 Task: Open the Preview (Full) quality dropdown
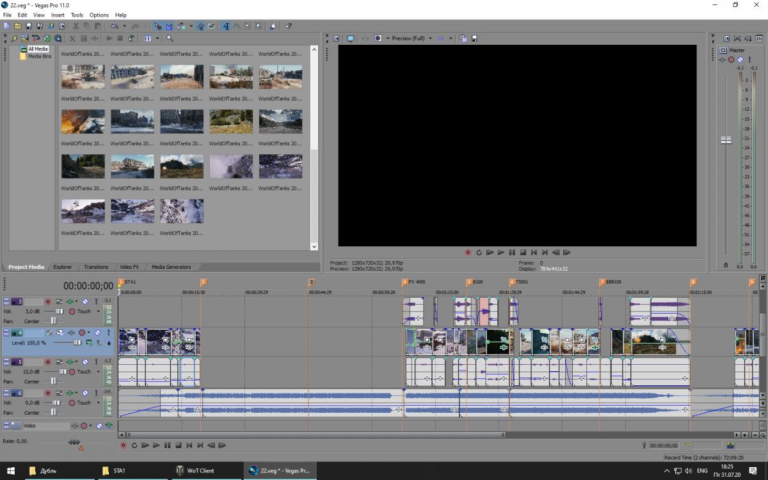[430, 38]
